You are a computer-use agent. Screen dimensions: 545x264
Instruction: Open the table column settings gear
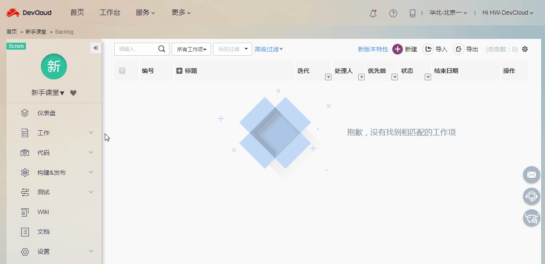[525, 49]
